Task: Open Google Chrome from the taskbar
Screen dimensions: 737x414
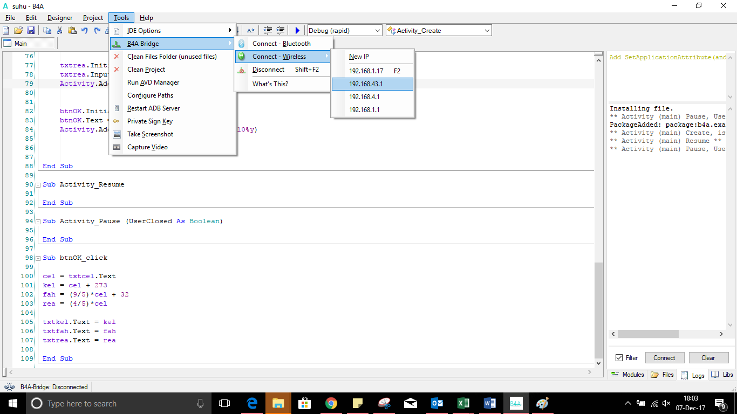Action: pos(331,403)
